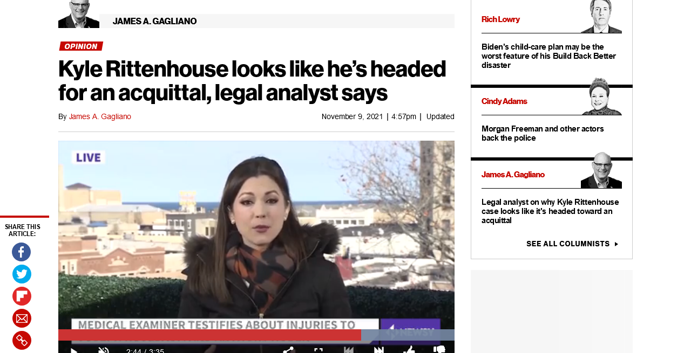
Task: Click Rich Lowry's portrait
Action: pyautogui.click(x=601, y=16)
